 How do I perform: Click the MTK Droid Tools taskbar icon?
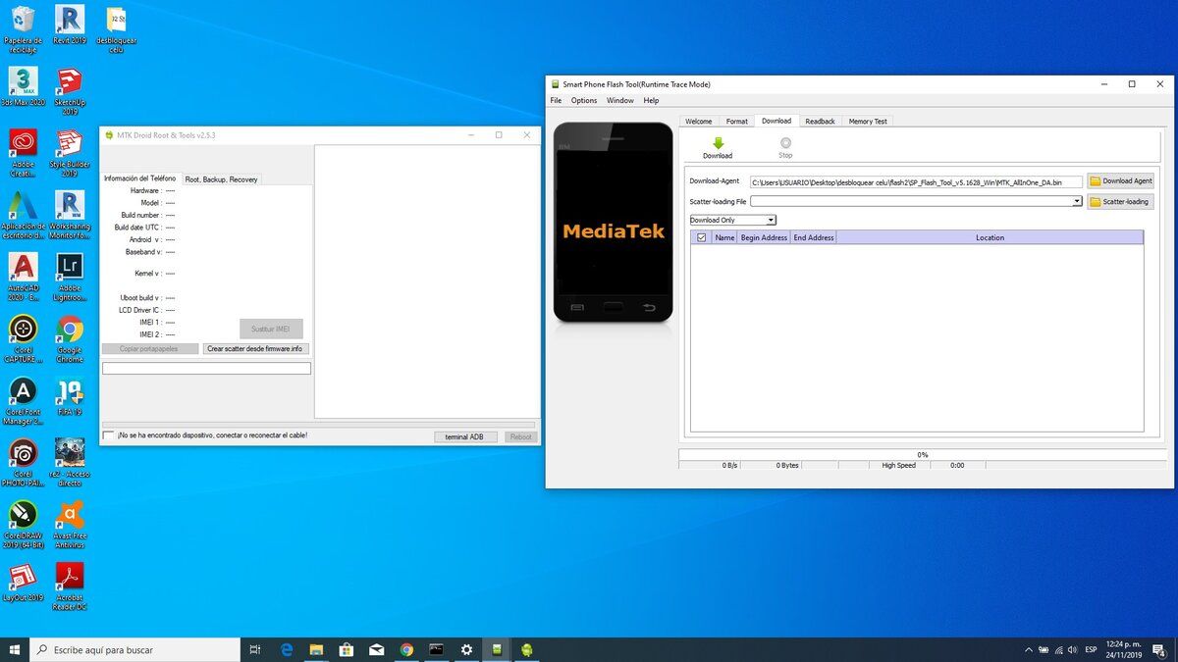pos(526,649)
